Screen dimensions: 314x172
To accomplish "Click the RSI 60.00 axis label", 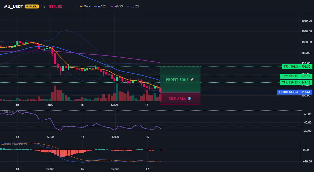I will [308, 114].
